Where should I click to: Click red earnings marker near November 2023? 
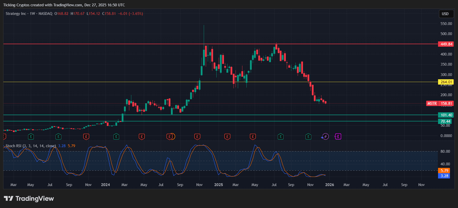(86, 137)
